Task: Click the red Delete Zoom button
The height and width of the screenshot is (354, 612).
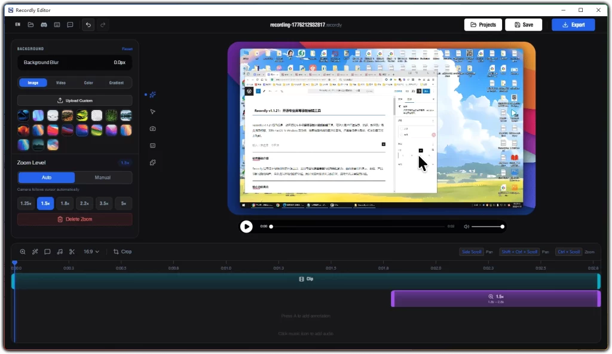Action: [75, 219]
